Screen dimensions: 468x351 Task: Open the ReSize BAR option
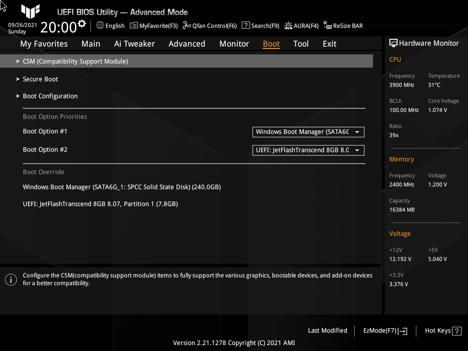point(343,26)
